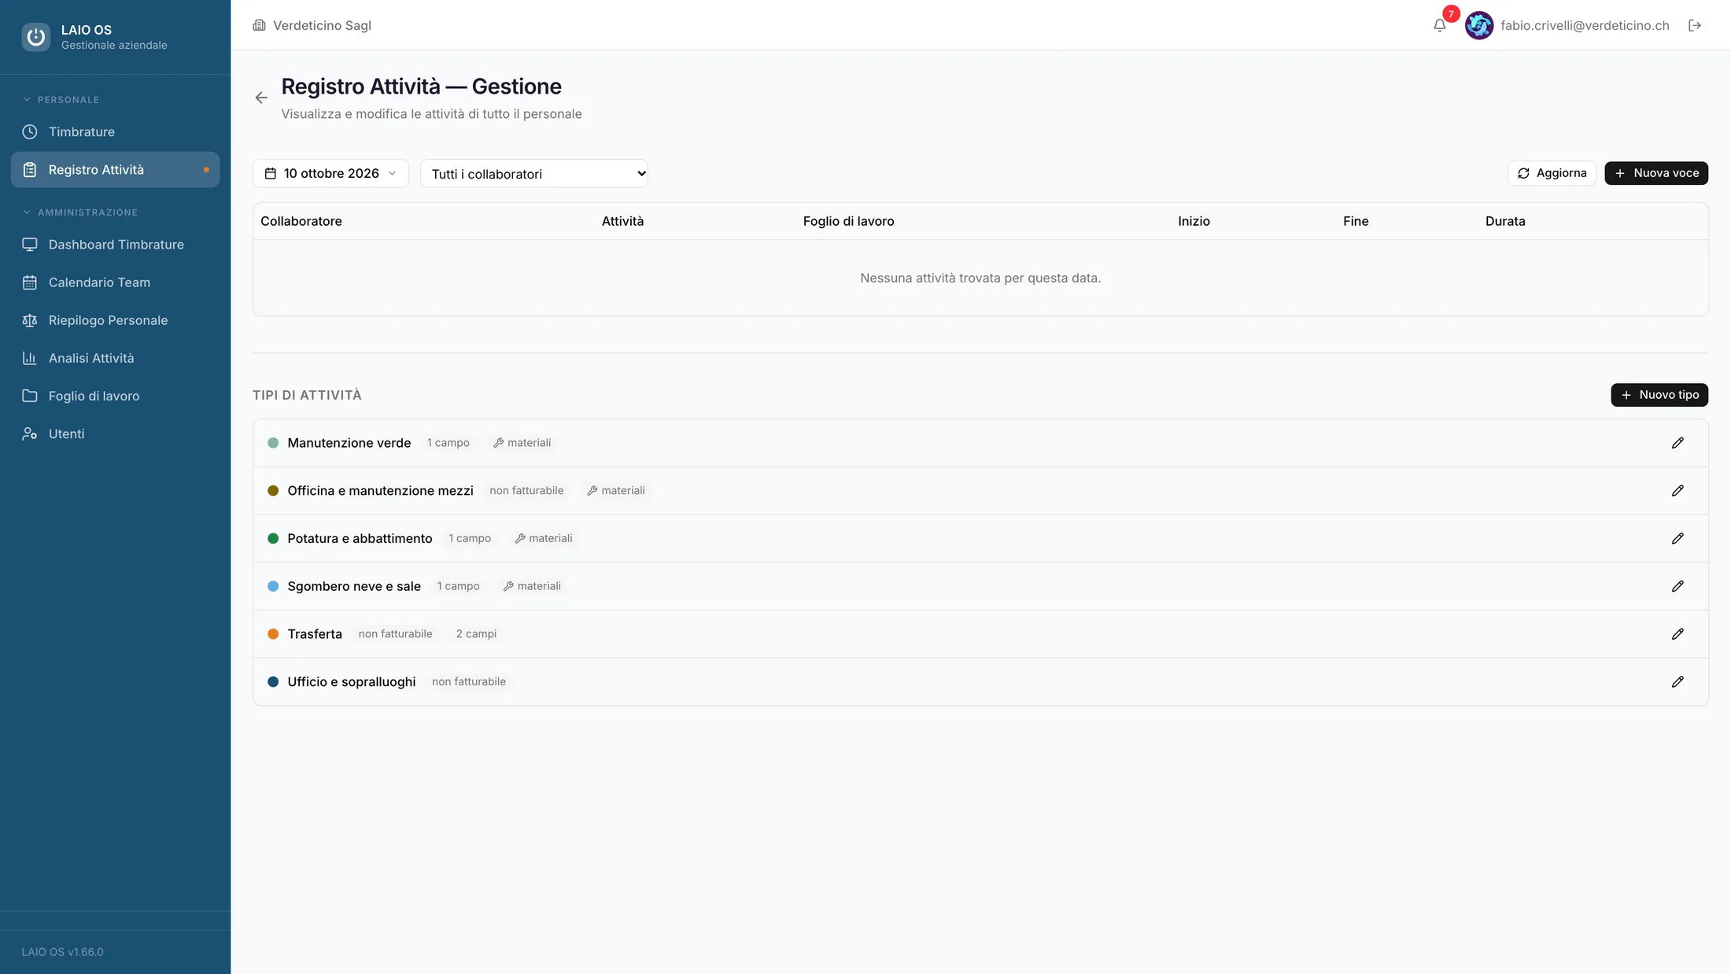This screenshot has height=974, width=1731.
Task: Collapse the AMMINISTRAZIONE sidebar section
Action: click(80, 212)
